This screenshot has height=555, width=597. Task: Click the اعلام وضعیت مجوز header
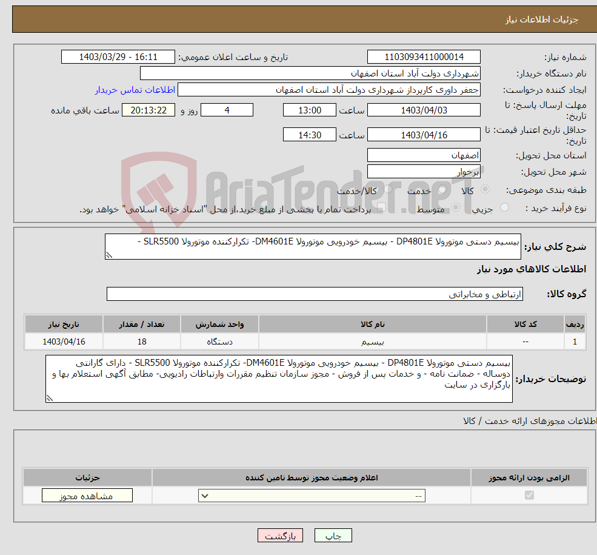(x=312, y=478)
